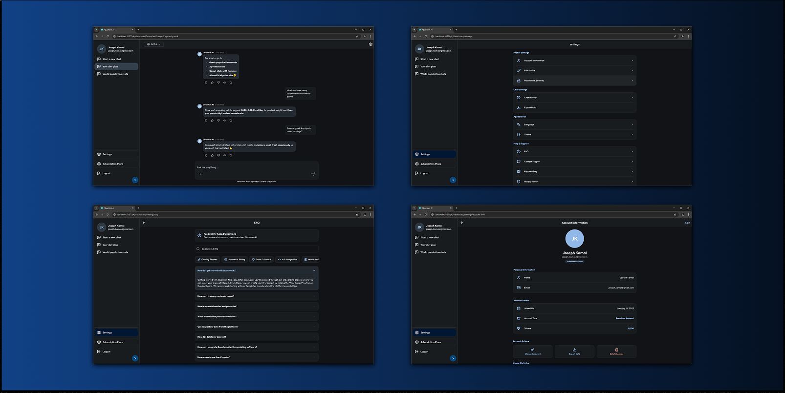Click thumbs down on the calories reply
Screen dimensions: 785x393
[218, 121]
